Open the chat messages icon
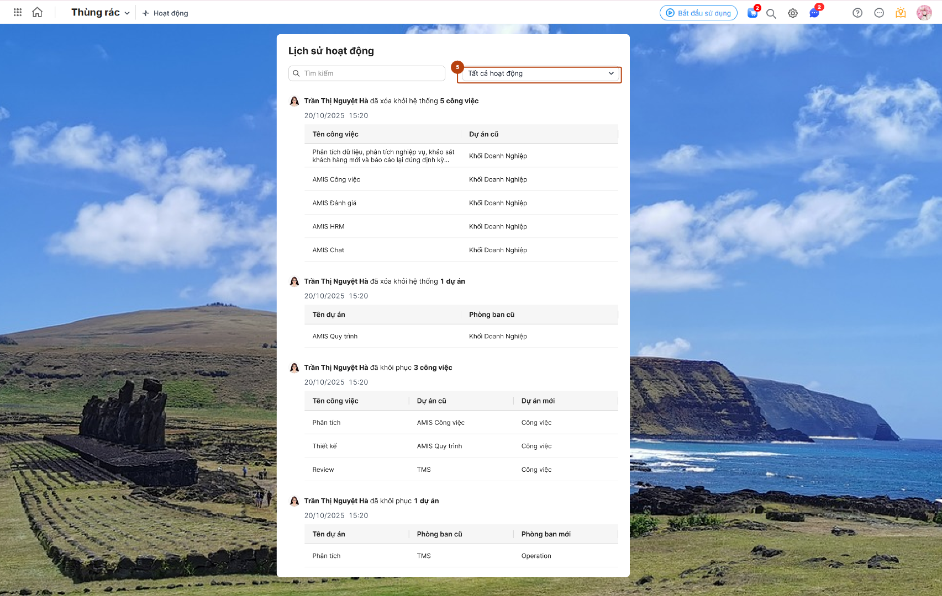The width and height of the screenshot is (942, 596). [815, 13]
